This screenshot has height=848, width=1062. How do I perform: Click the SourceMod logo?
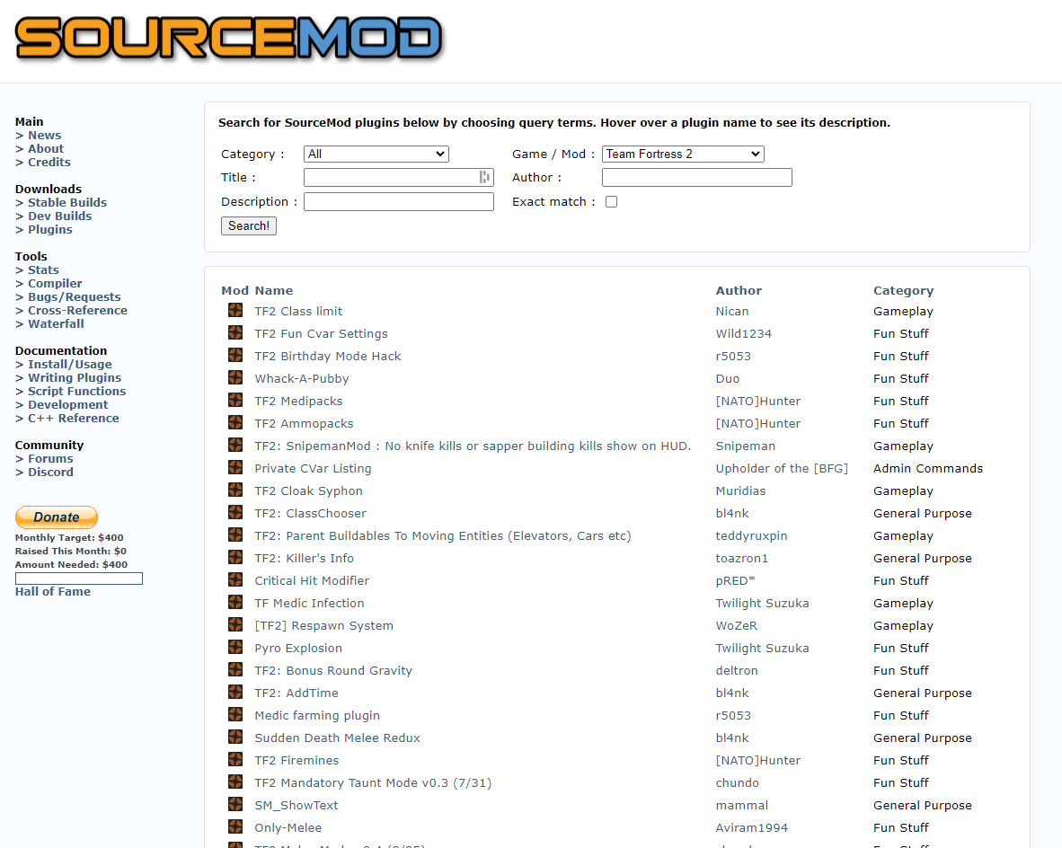point(228,37)
